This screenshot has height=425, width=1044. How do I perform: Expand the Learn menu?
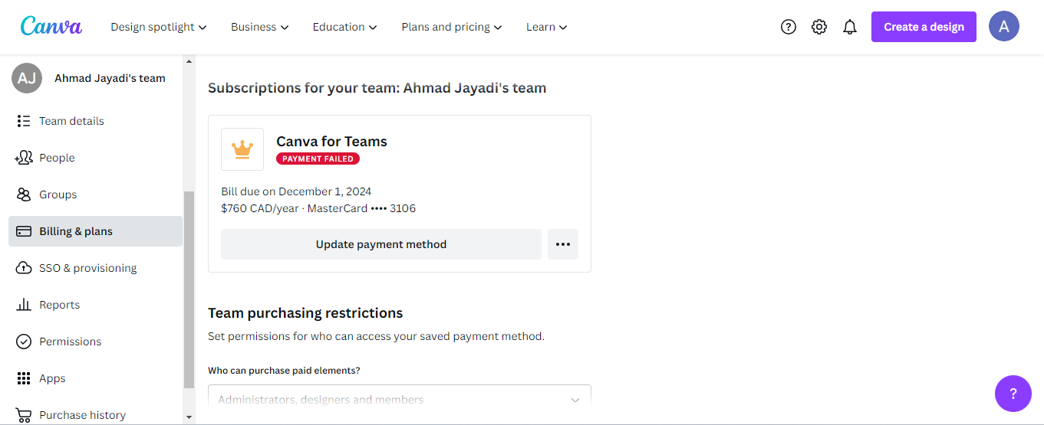(547, 27)
